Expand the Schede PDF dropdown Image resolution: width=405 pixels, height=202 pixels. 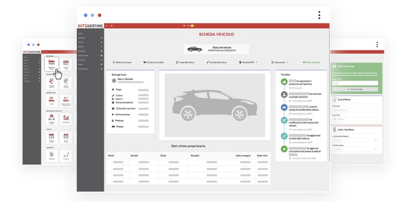[248, 62]
